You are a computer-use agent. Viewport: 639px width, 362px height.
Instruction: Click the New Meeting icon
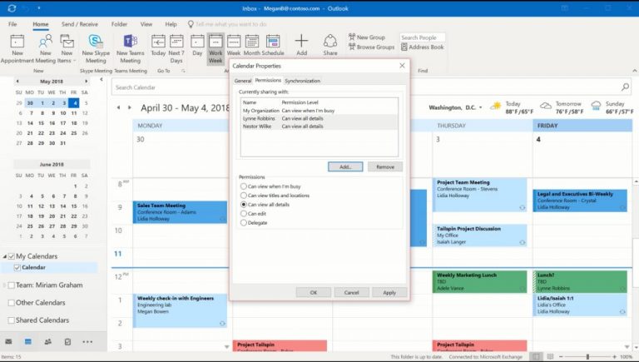click(45, 42)
